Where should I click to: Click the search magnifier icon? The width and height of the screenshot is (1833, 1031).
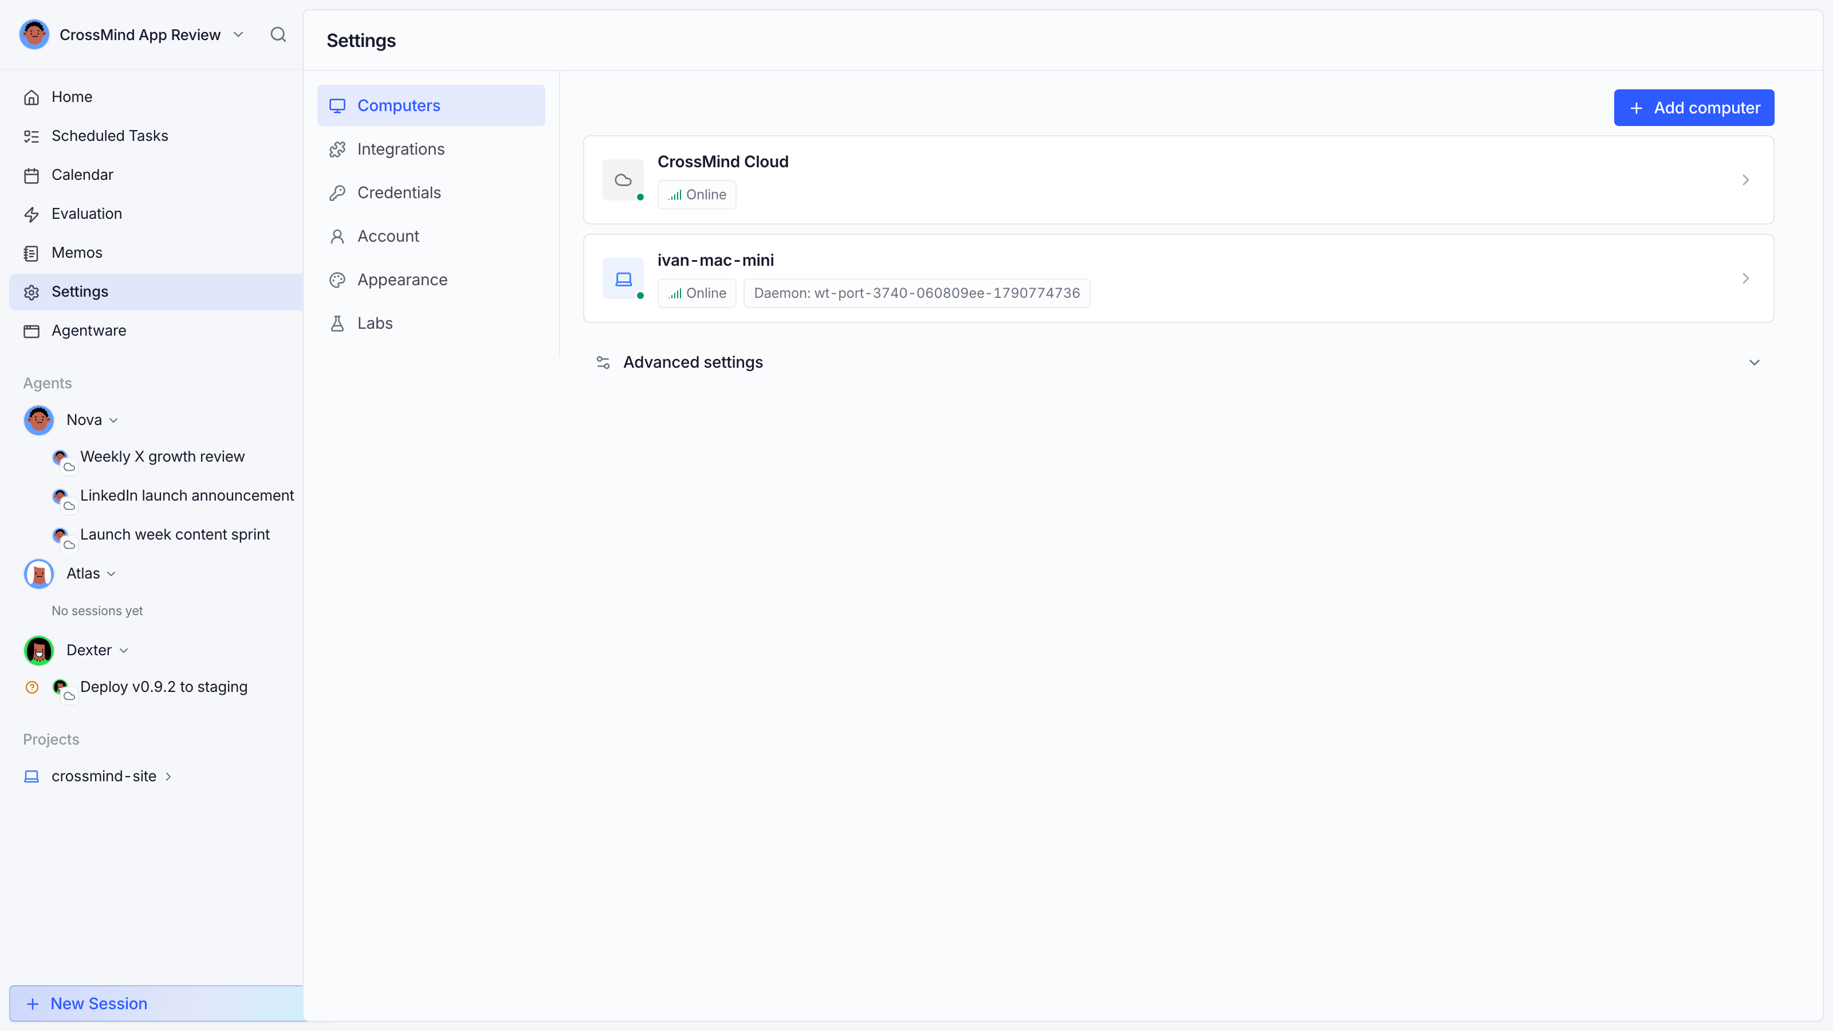click(278, 34)
